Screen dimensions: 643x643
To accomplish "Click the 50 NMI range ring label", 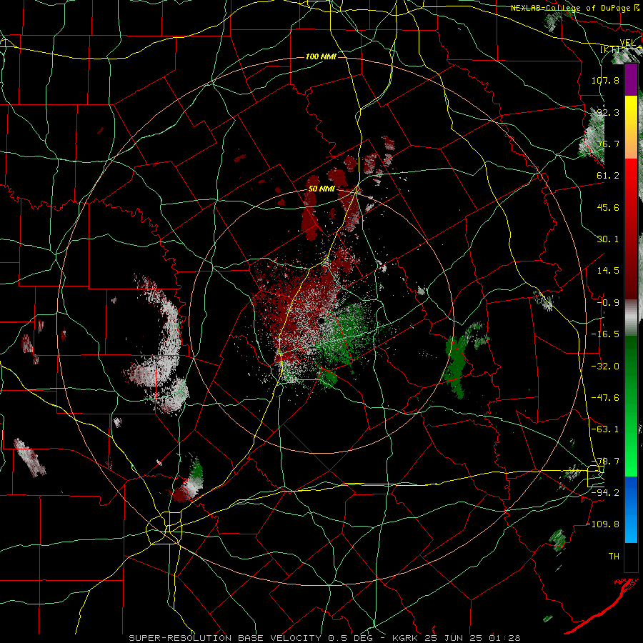I will click(321, 189).
